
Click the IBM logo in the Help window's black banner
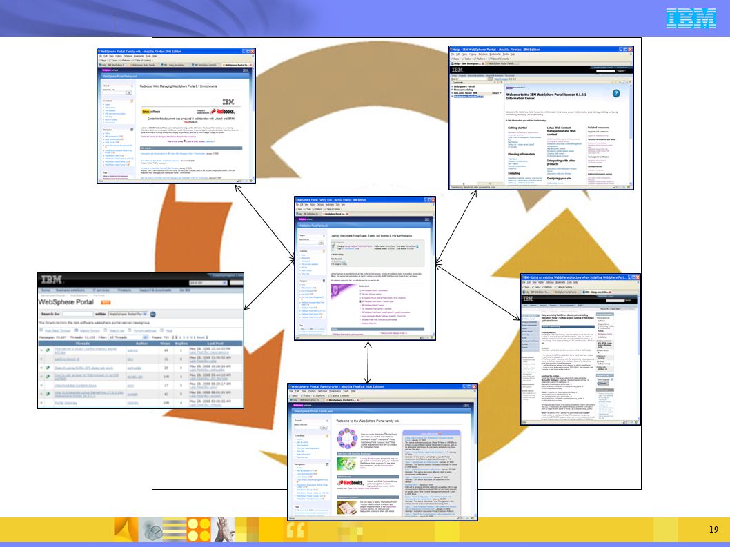(457, 70)
